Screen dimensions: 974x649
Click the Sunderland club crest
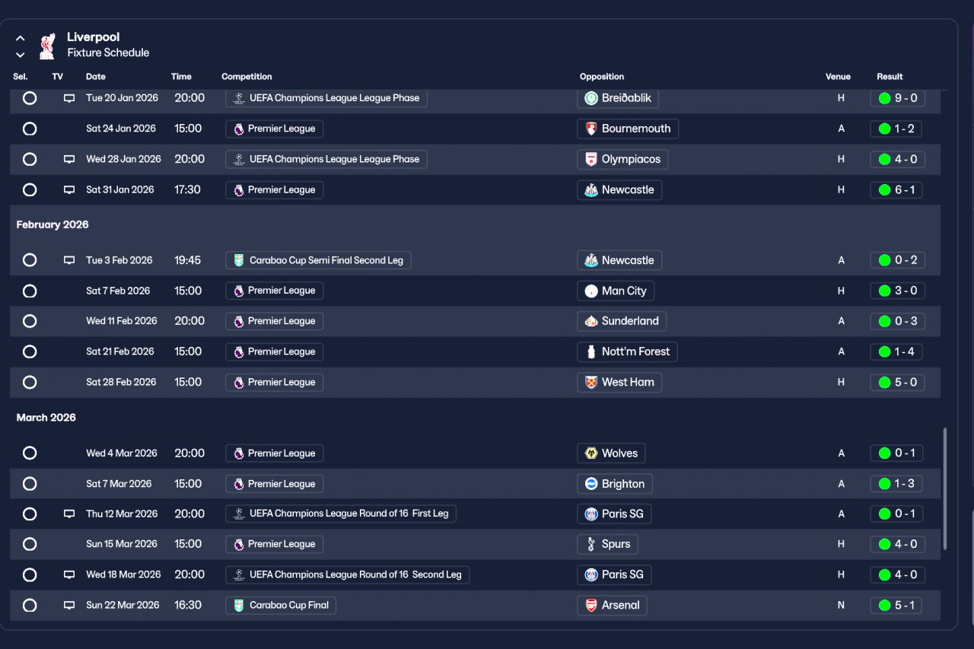coord(590,321)
